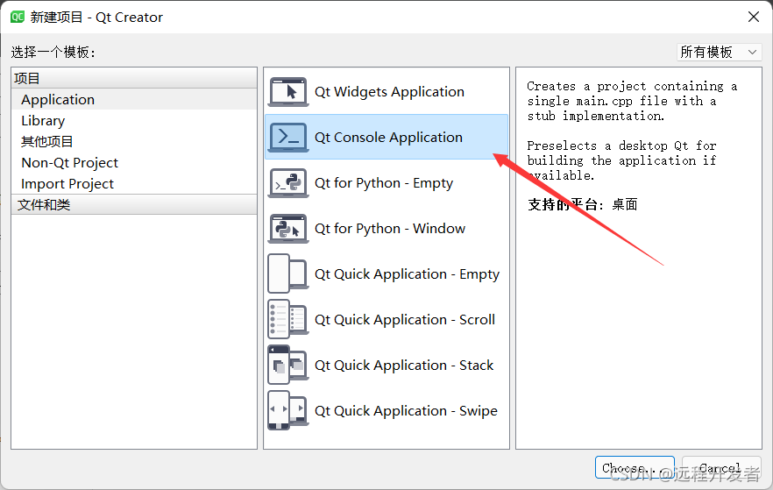Click the Qt Quick Application - Swipe icon
Screen dimensions: 773x490
288,410
